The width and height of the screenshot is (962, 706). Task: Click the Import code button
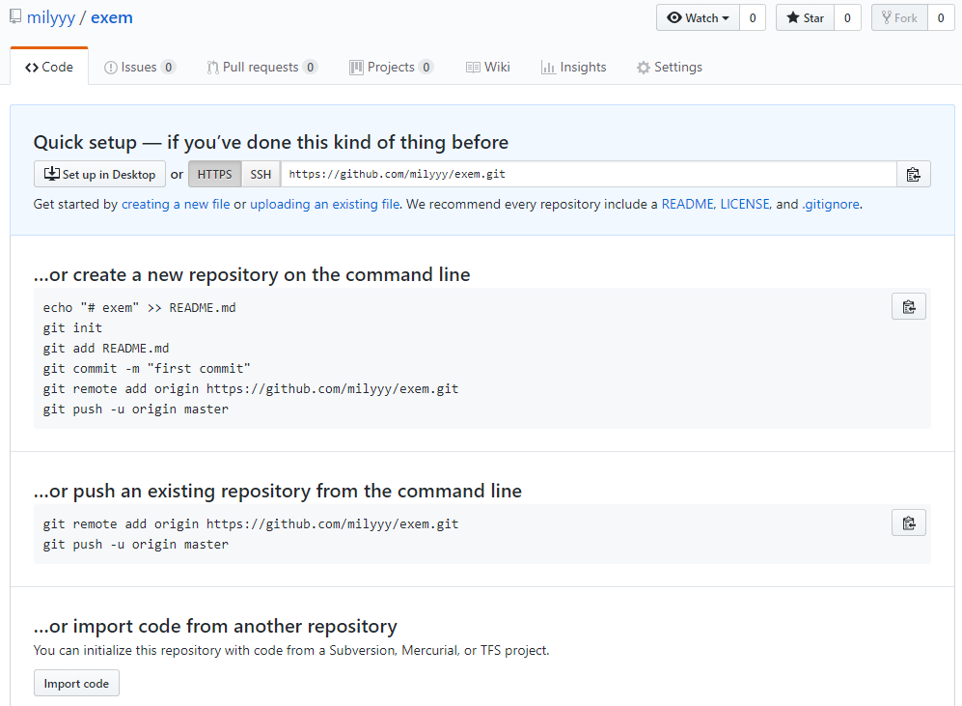point(76,683)
